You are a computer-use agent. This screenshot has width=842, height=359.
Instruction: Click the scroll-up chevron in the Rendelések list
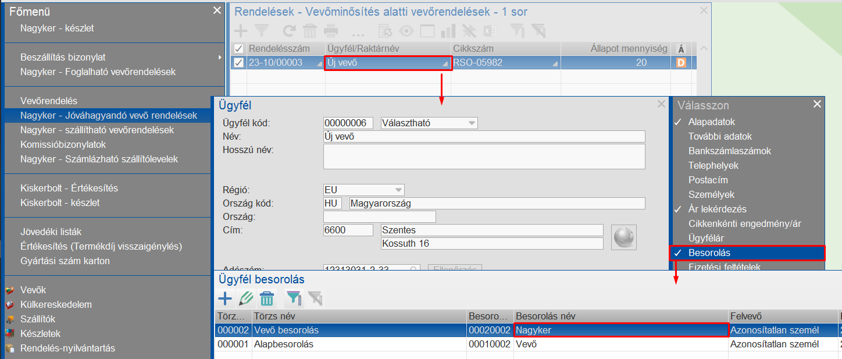704,48
